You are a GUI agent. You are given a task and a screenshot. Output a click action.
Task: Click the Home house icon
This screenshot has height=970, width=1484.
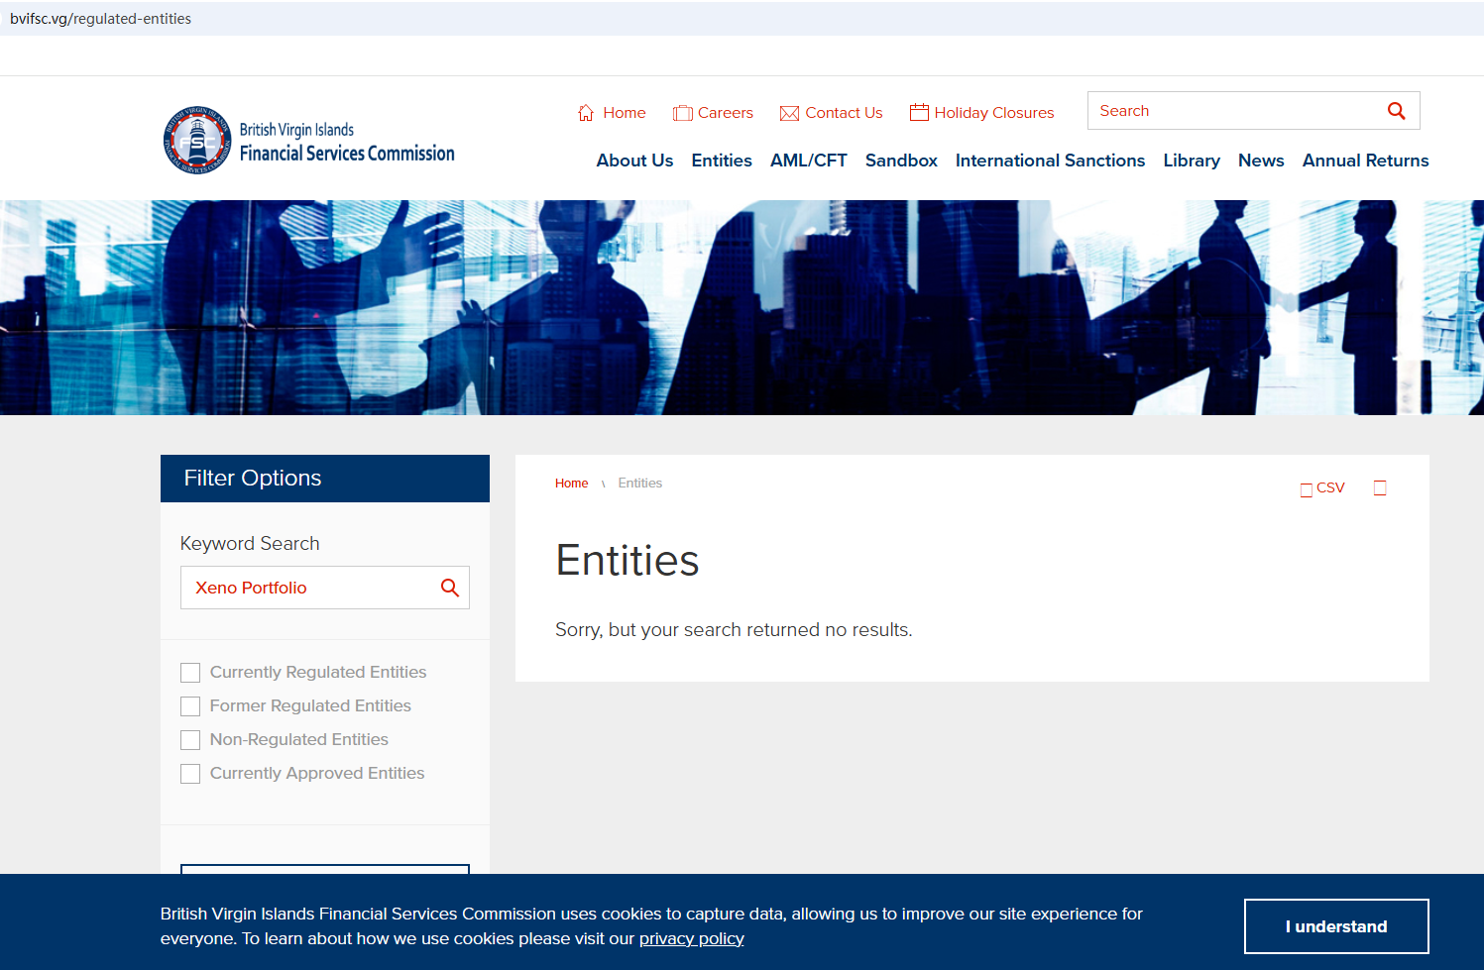(586, 113)
